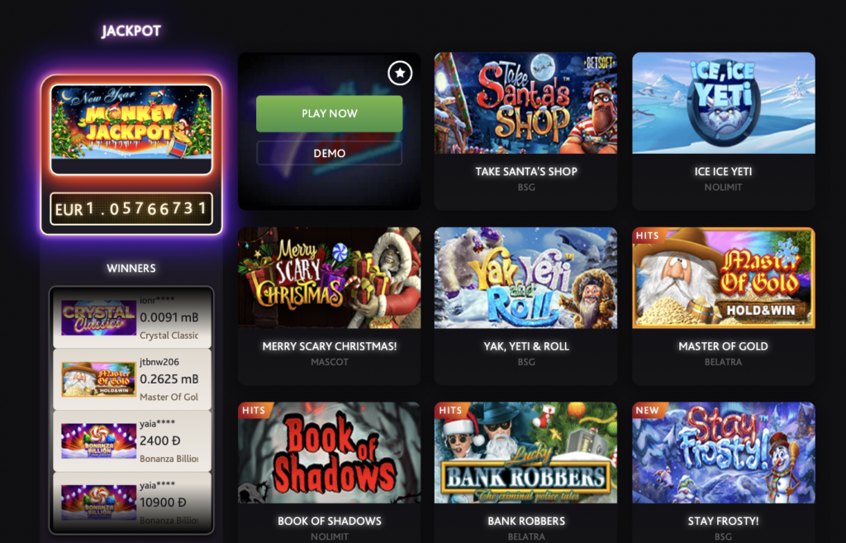This screenshot has height=543, width=846.
Task: Click the 10900 Bonanza Billion winner entry
Action: point(132,502)
